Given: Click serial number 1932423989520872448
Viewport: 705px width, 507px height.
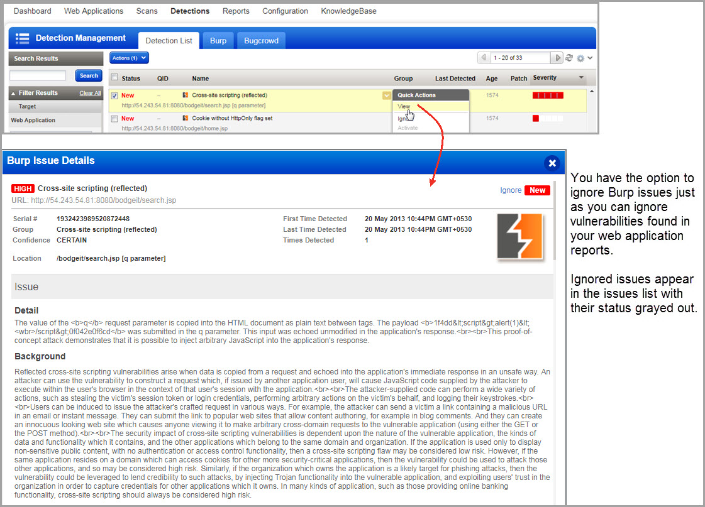Looking at the screenshot, I should [x=93, y=219].
